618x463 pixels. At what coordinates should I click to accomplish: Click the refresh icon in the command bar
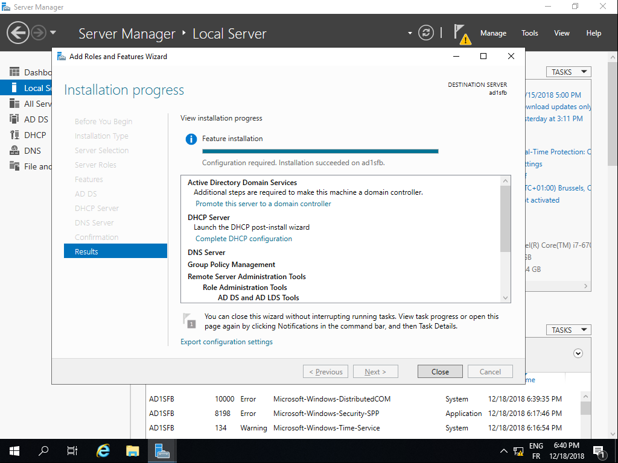click(x=426, y=33)
